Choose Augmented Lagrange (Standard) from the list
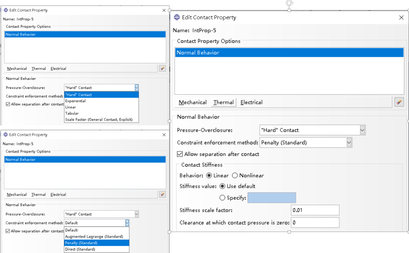The height and width of the screenshot is (253, 409). tap(94, 236)
